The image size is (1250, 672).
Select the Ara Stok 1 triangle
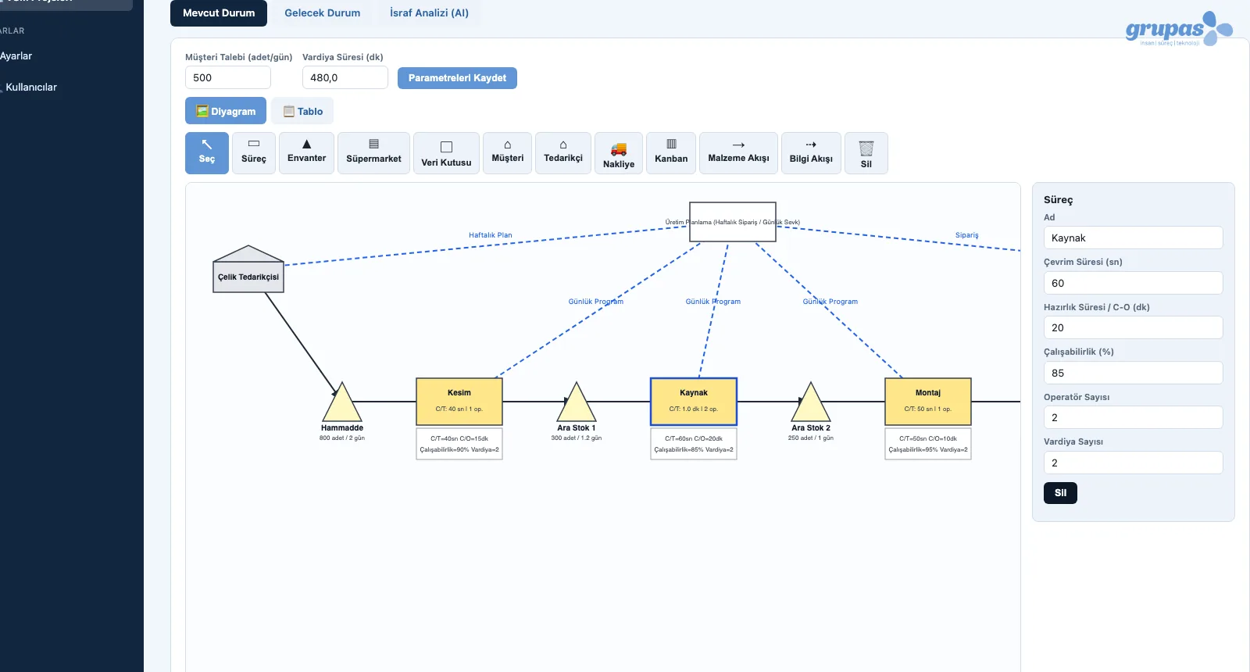coord(577,404)
